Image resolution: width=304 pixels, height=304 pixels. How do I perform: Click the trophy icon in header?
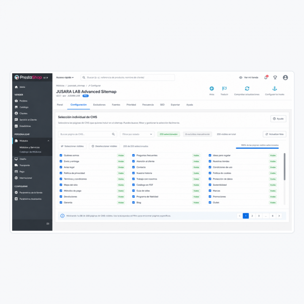click(275, 78)
